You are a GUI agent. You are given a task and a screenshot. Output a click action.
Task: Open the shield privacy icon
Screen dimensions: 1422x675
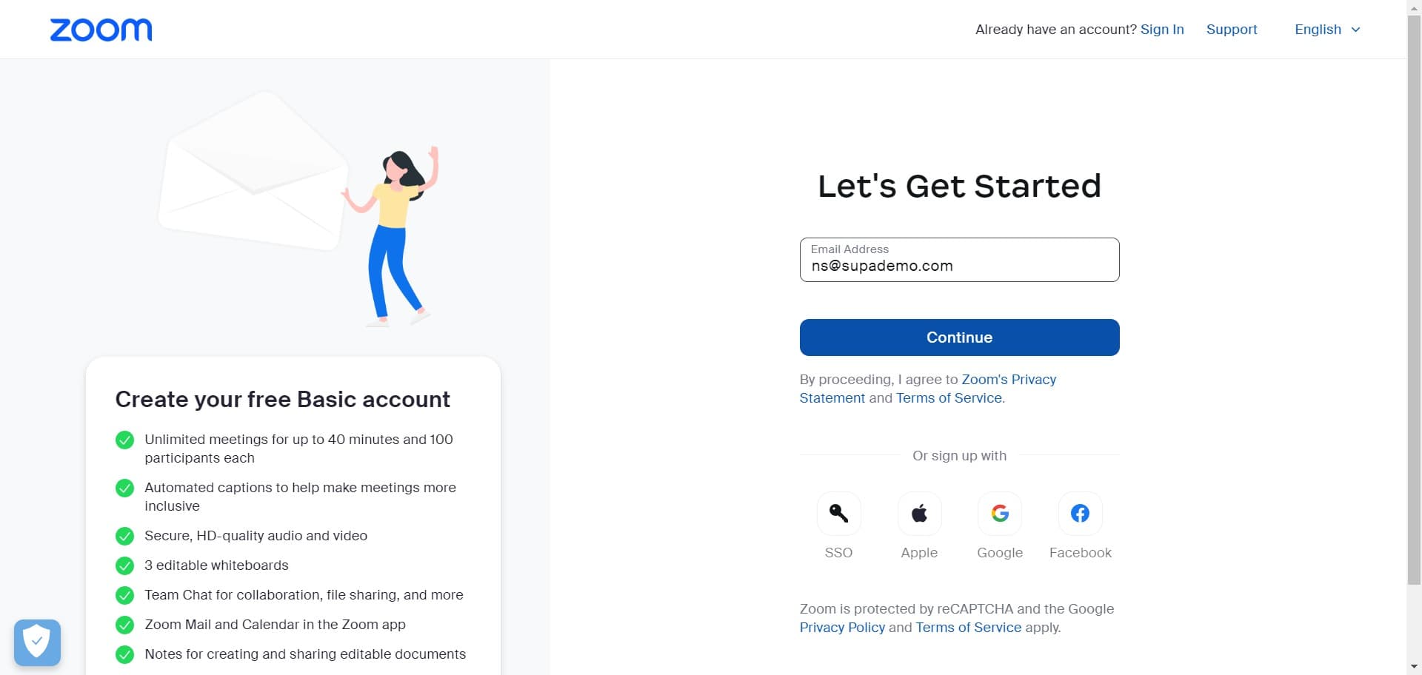point(37,642)
